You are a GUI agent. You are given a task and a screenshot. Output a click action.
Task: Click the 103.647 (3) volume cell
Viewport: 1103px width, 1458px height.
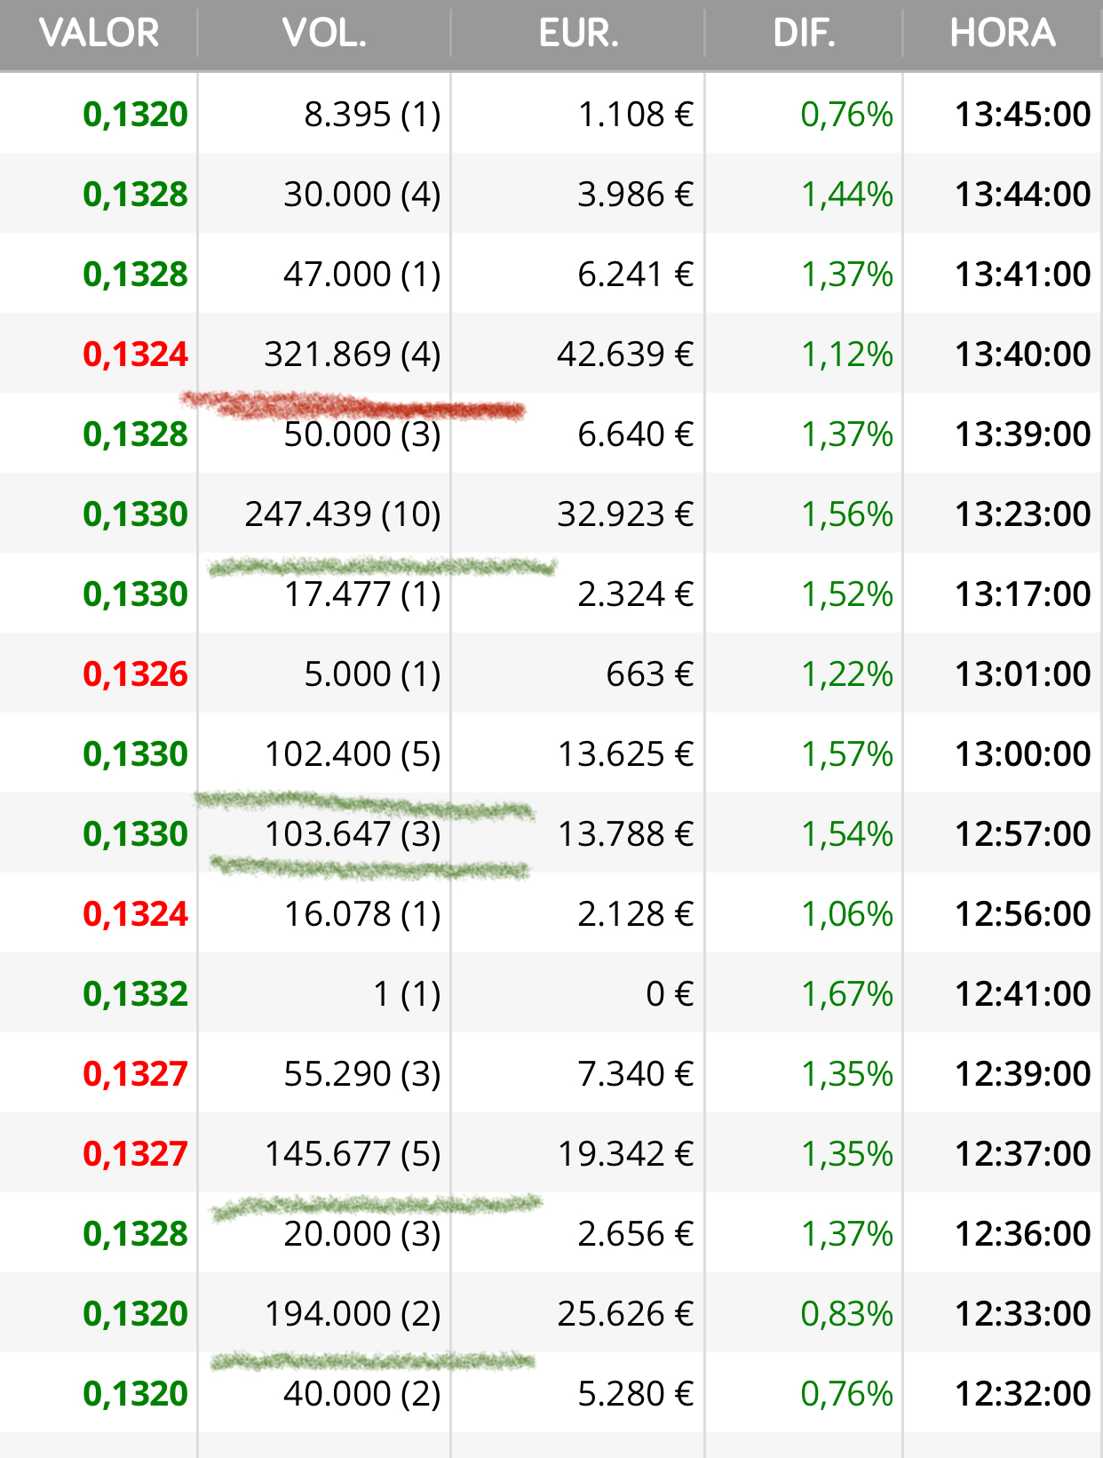point(353,834)
